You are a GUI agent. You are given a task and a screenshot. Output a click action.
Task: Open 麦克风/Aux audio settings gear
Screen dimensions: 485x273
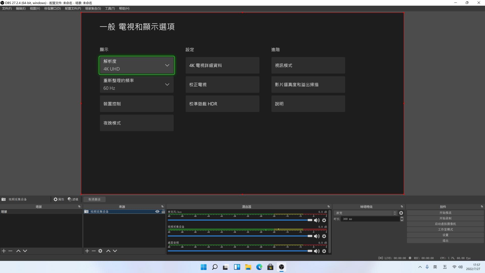324,220
